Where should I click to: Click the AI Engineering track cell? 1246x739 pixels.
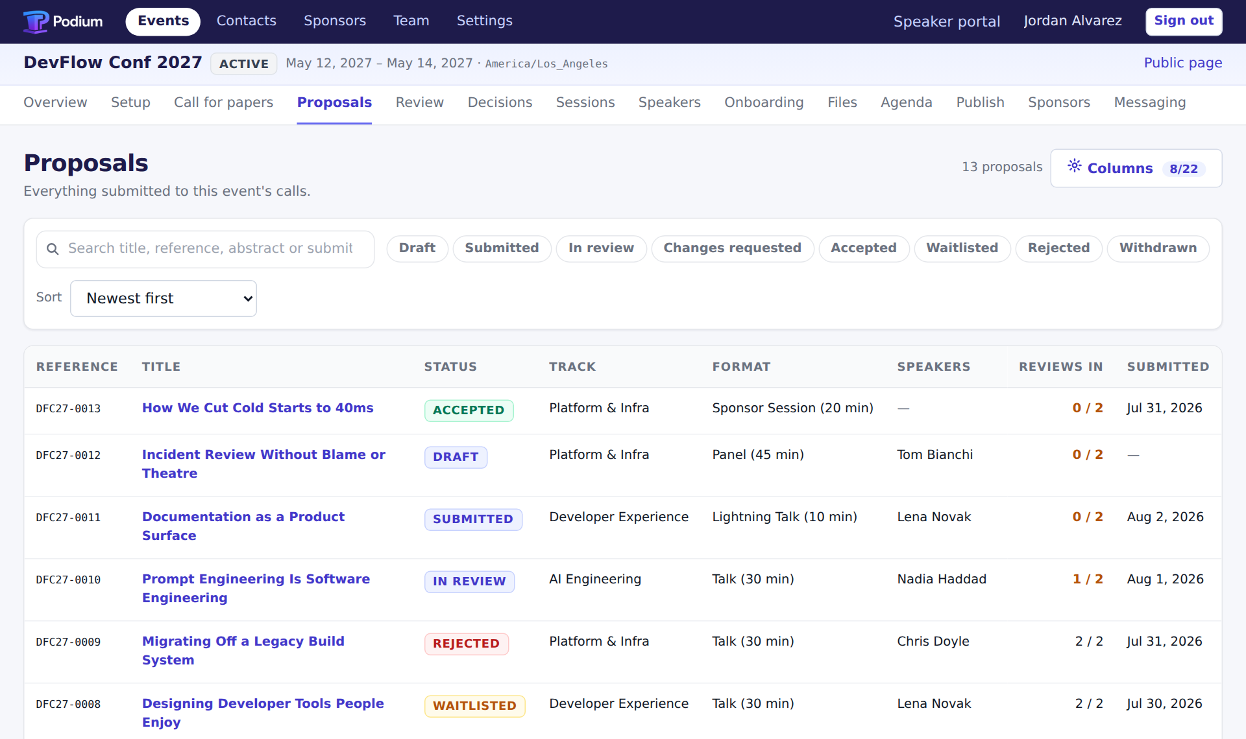coord(594,580)
